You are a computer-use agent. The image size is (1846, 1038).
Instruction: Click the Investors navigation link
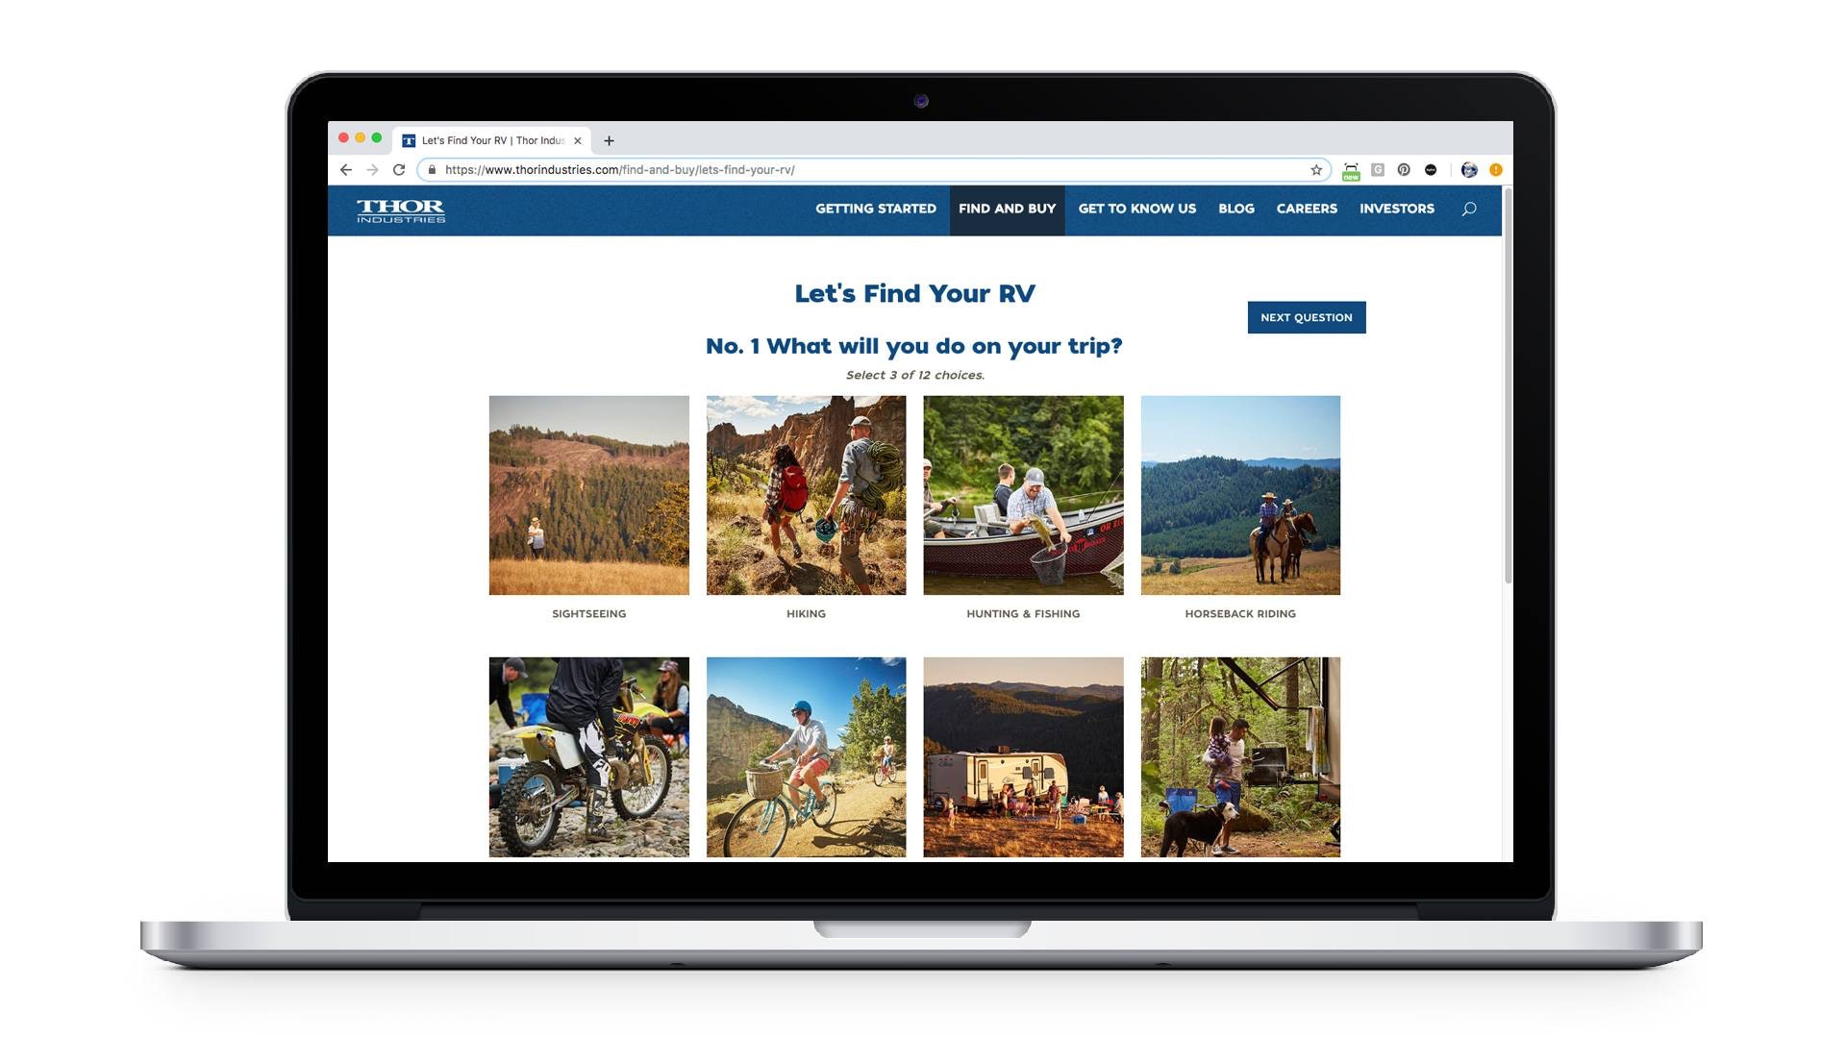click(x=1397, y=208)
